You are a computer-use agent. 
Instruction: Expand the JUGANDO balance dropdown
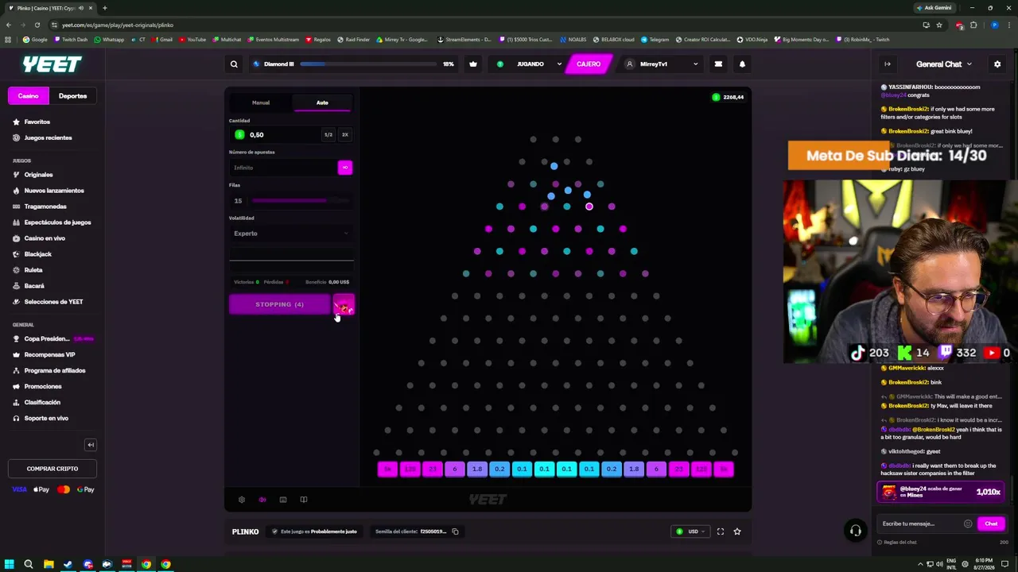tap(559, 64)
